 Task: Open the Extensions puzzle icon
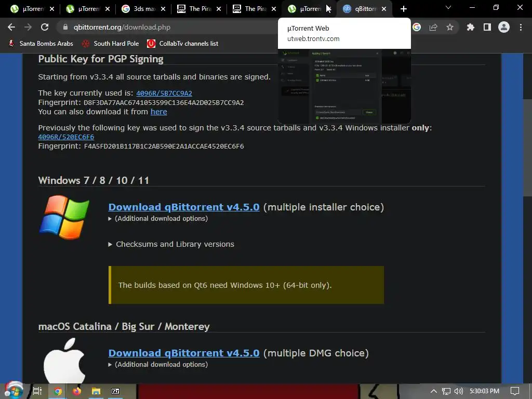pos(471,27)
